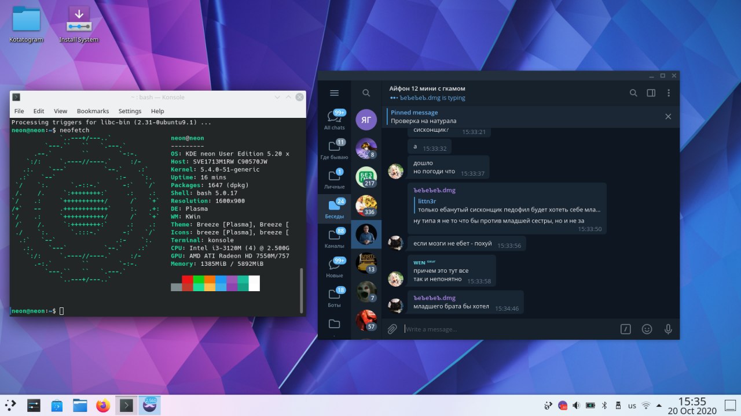Open the three-dot chat options menu
The height and width of the screenshot is (416, 741).
click(x=669, y=93)
